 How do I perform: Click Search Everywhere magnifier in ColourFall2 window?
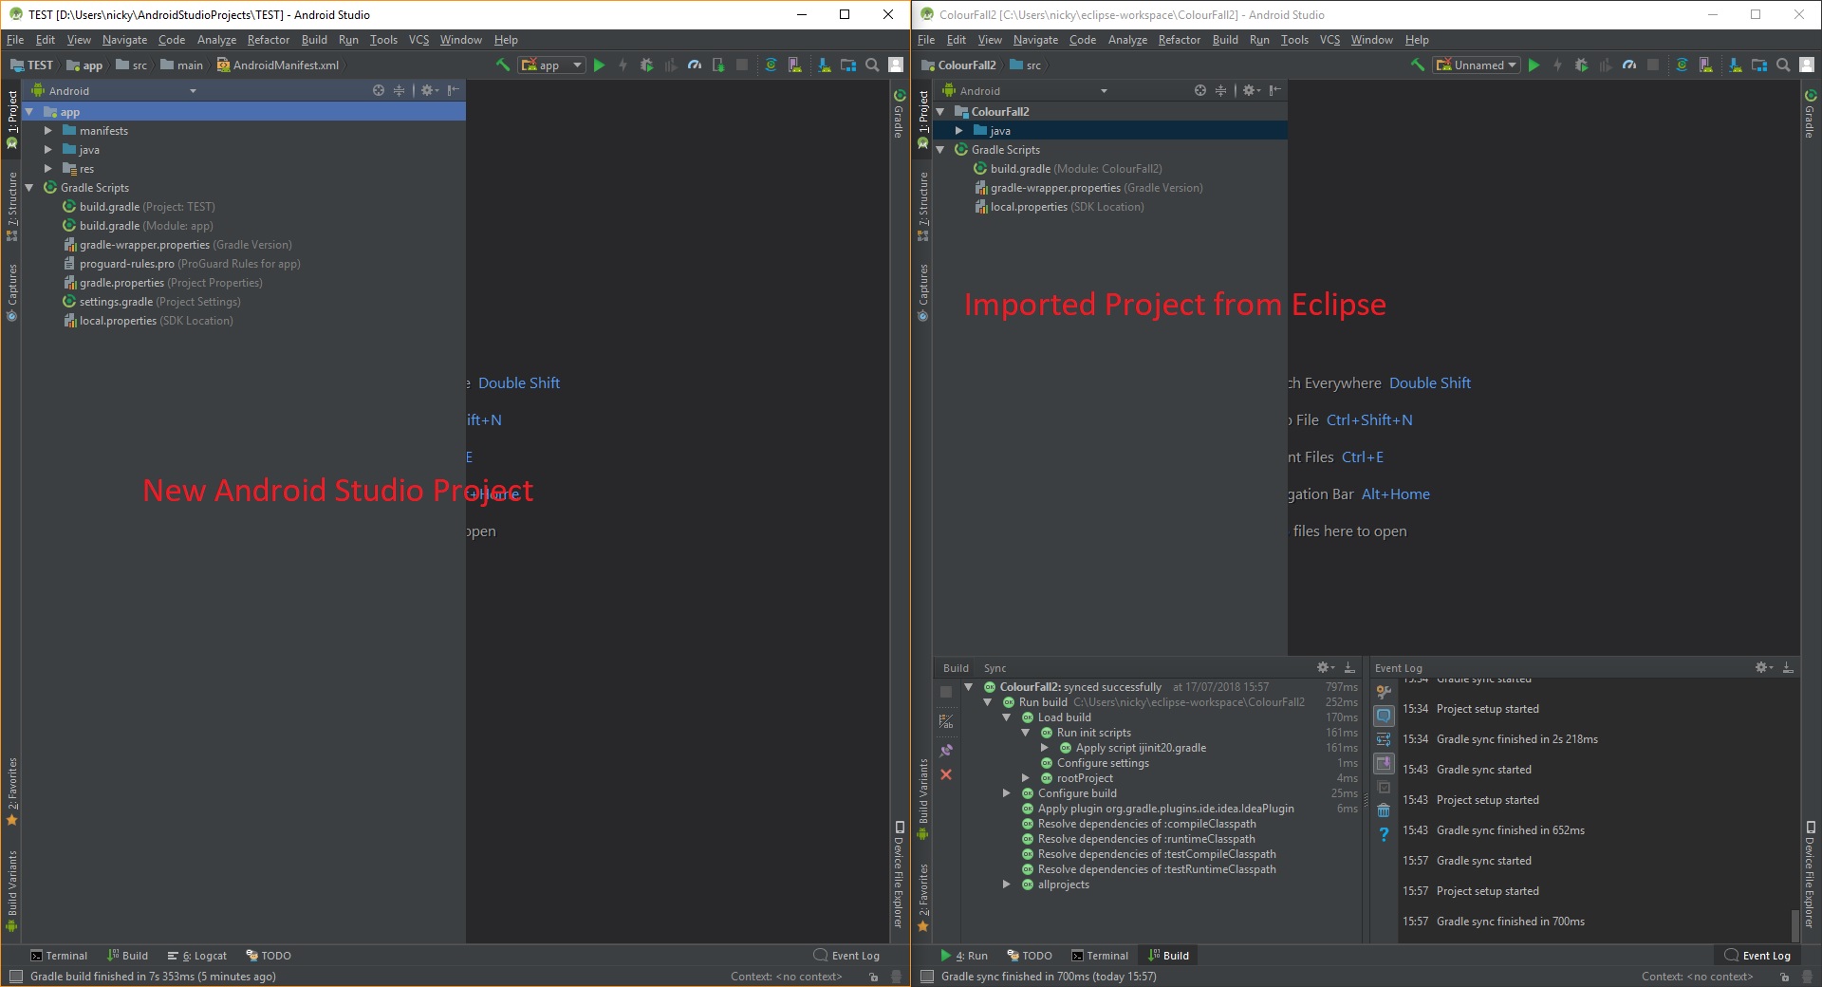tap(1783, 65)
